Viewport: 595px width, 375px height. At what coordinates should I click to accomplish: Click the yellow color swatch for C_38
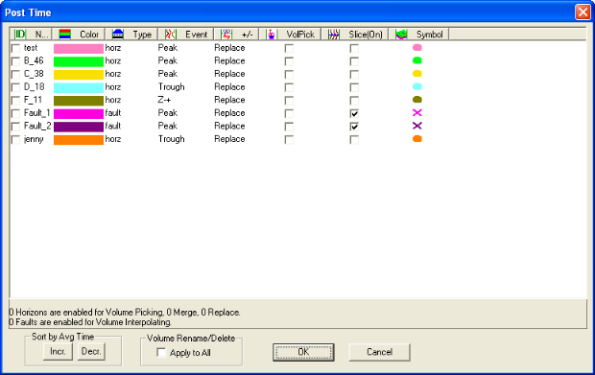click(79, 74)
